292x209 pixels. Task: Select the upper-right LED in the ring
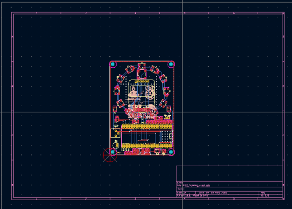pos(154,70)
